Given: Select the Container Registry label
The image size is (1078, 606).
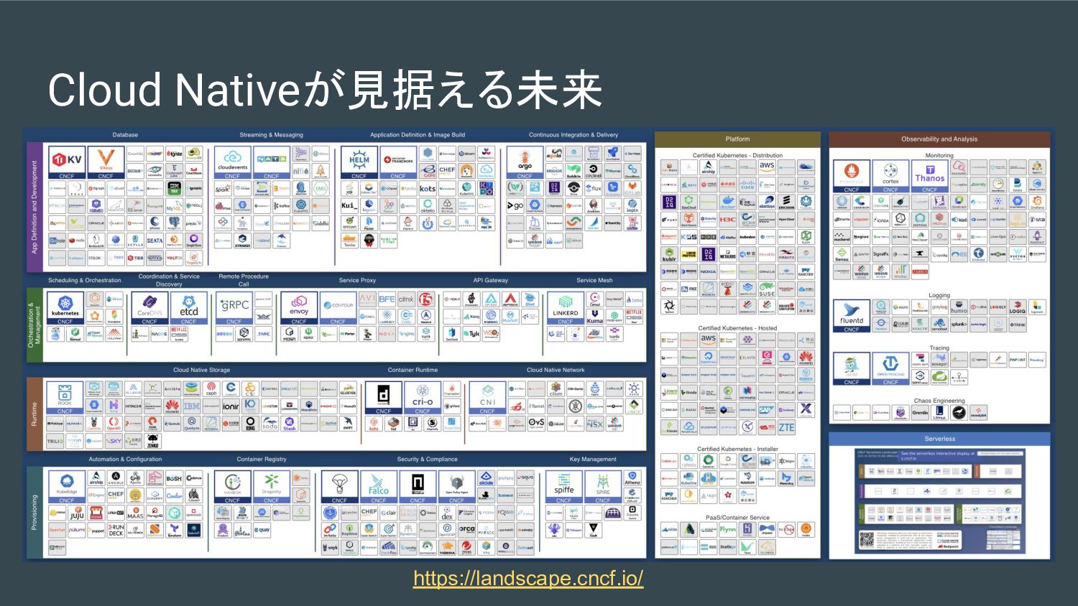Looking at the screenshot, I should pos(262,460).
